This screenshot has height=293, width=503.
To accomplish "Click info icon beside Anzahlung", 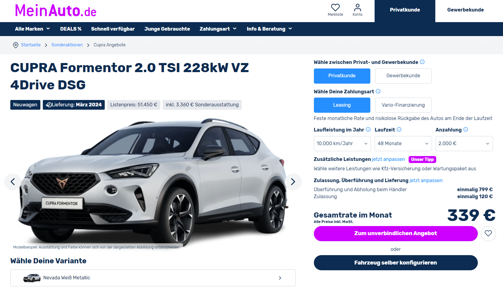I will tap(465, 129).
